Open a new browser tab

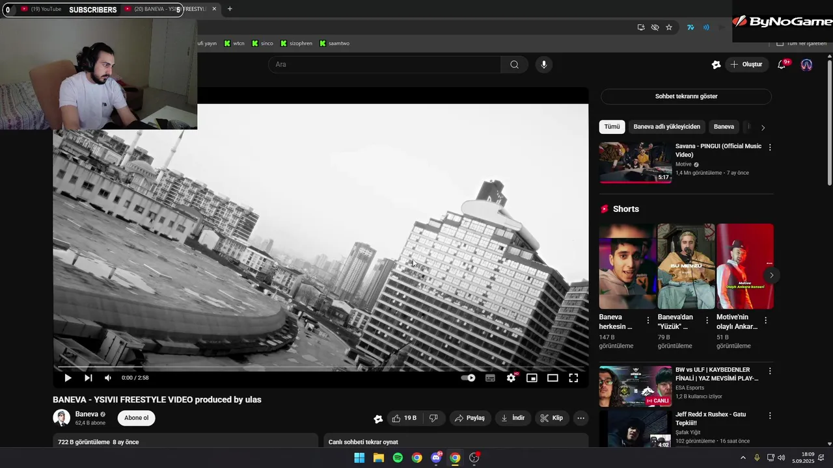[230, 9]
